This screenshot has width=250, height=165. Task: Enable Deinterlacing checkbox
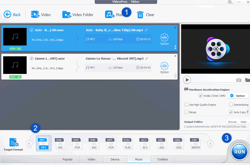(231, 105)
